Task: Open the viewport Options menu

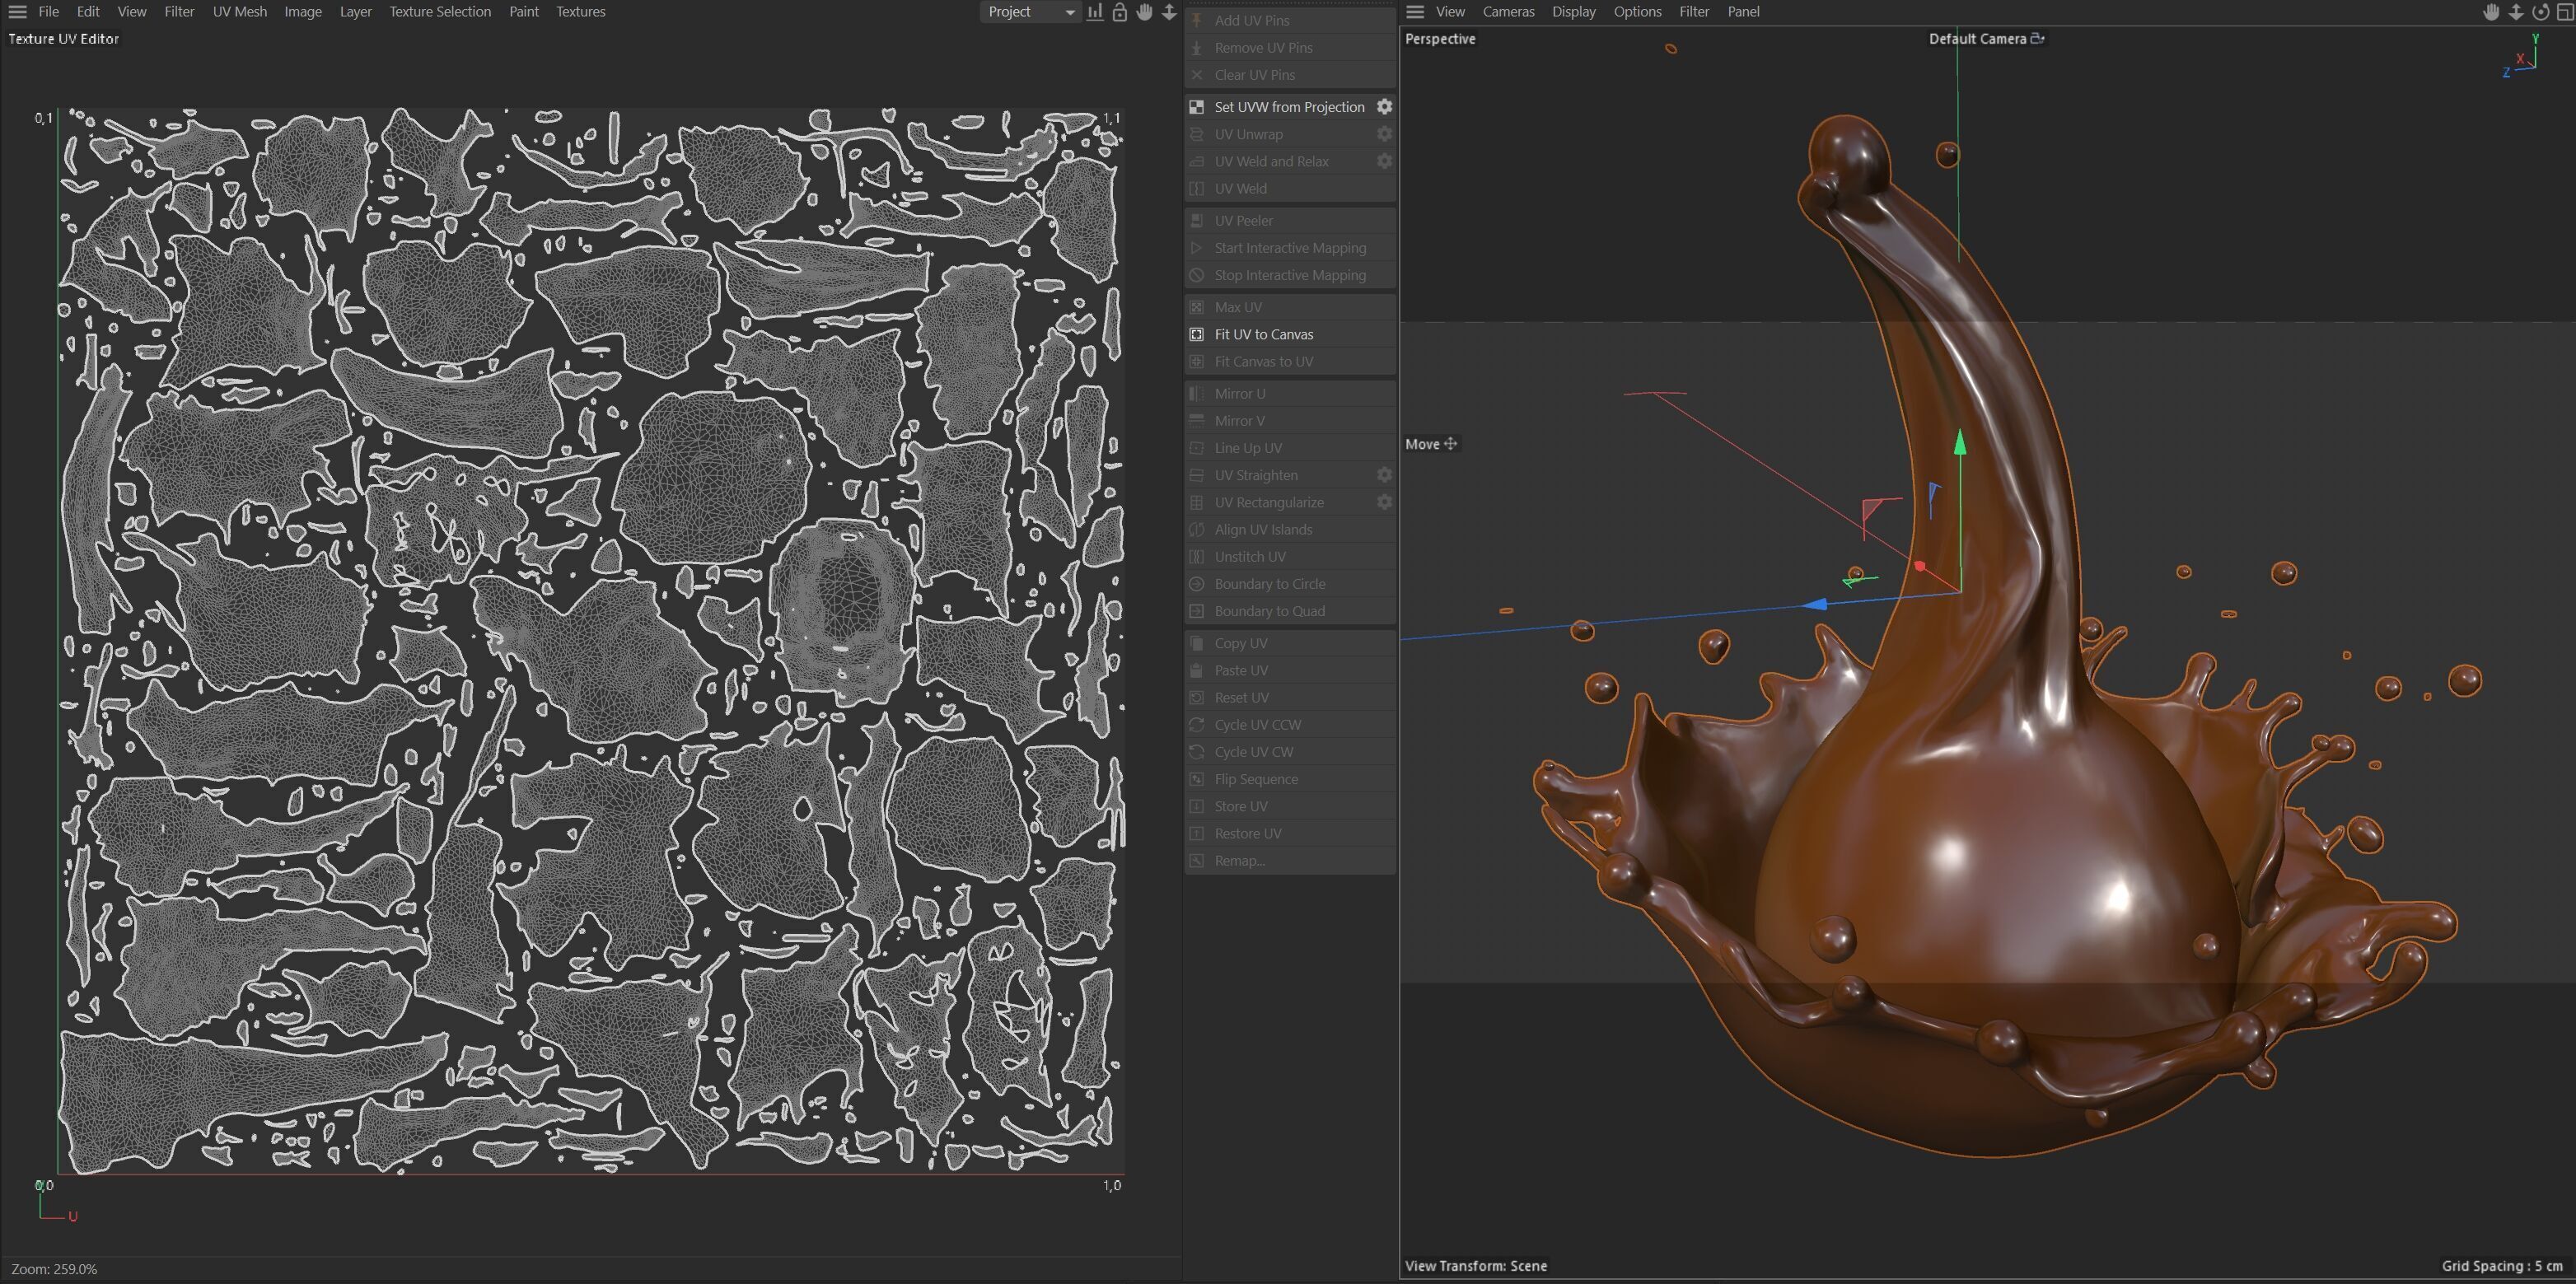Action: (x=1637, y=12)
